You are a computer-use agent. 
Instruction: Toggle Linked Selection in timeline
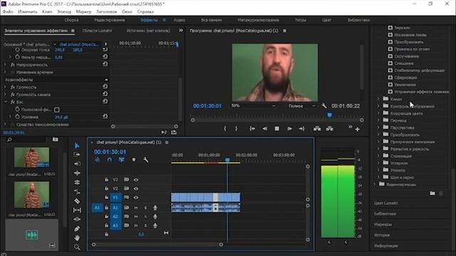[121, 159]
